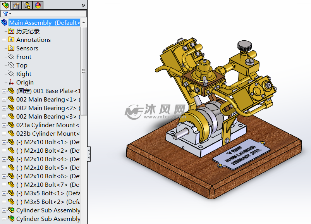Click the chevron to show more toolbar tabs

click(x=82, y=5)
